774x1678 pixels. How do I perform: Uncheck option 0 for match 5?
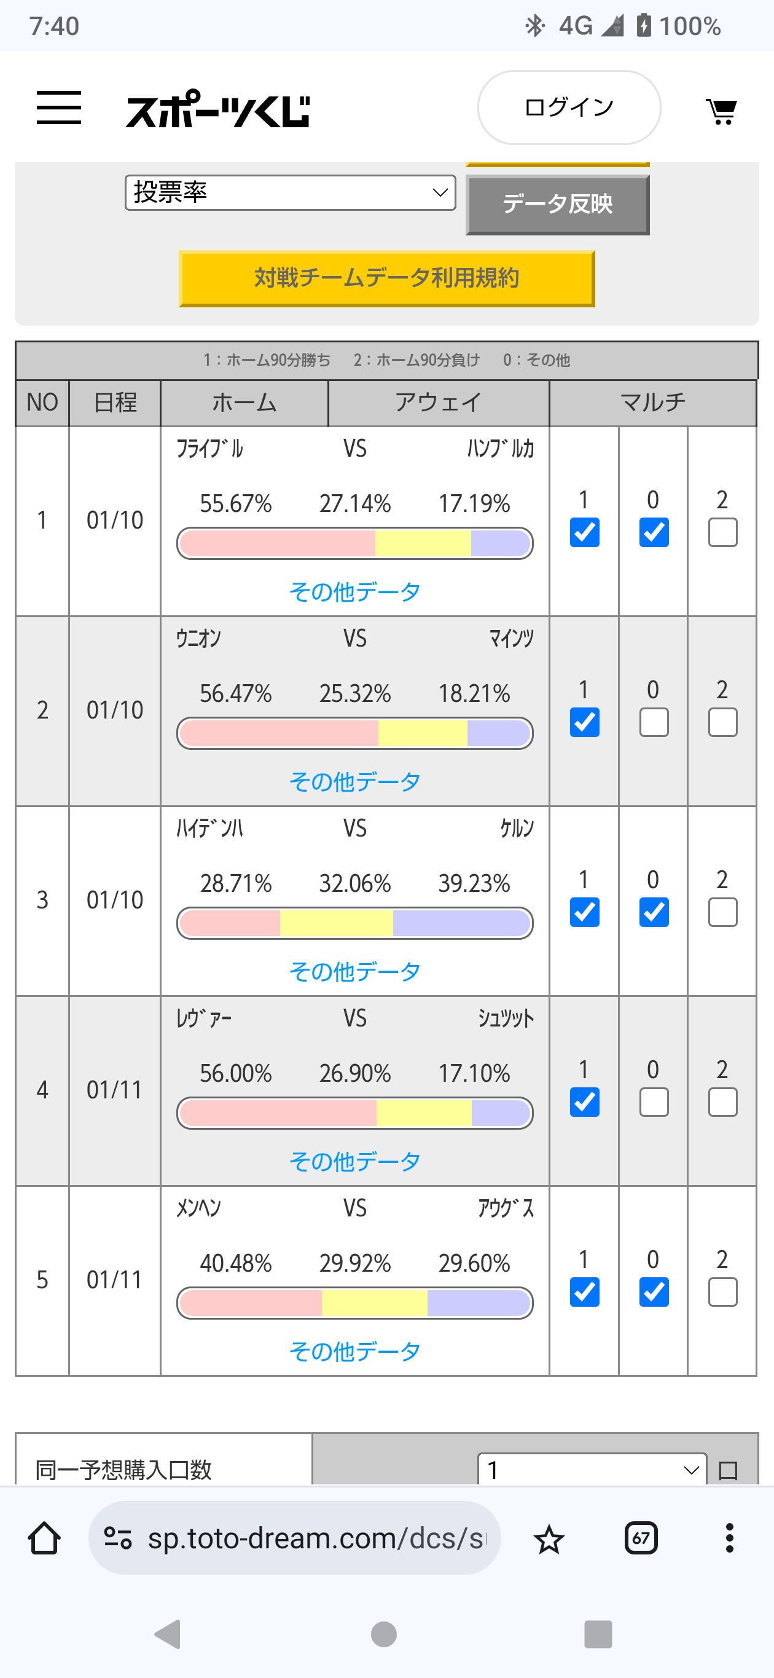pos(654,1293)
